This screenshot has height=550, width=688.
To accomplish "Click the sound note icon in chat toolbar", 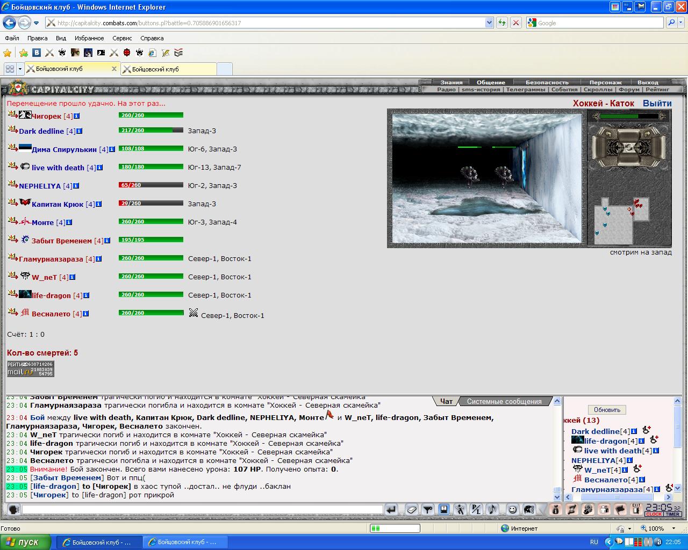I will click(492, 509).
